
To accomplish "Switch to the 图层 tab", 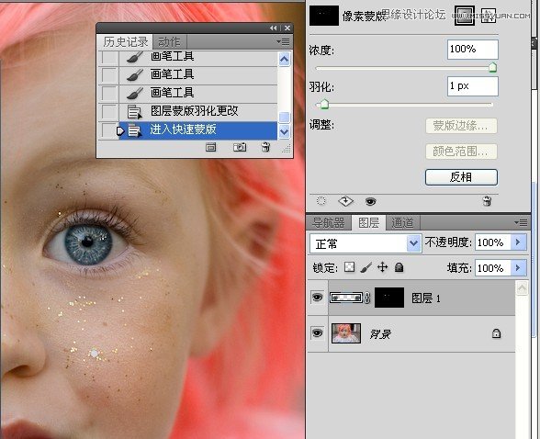I will [368, 223].
